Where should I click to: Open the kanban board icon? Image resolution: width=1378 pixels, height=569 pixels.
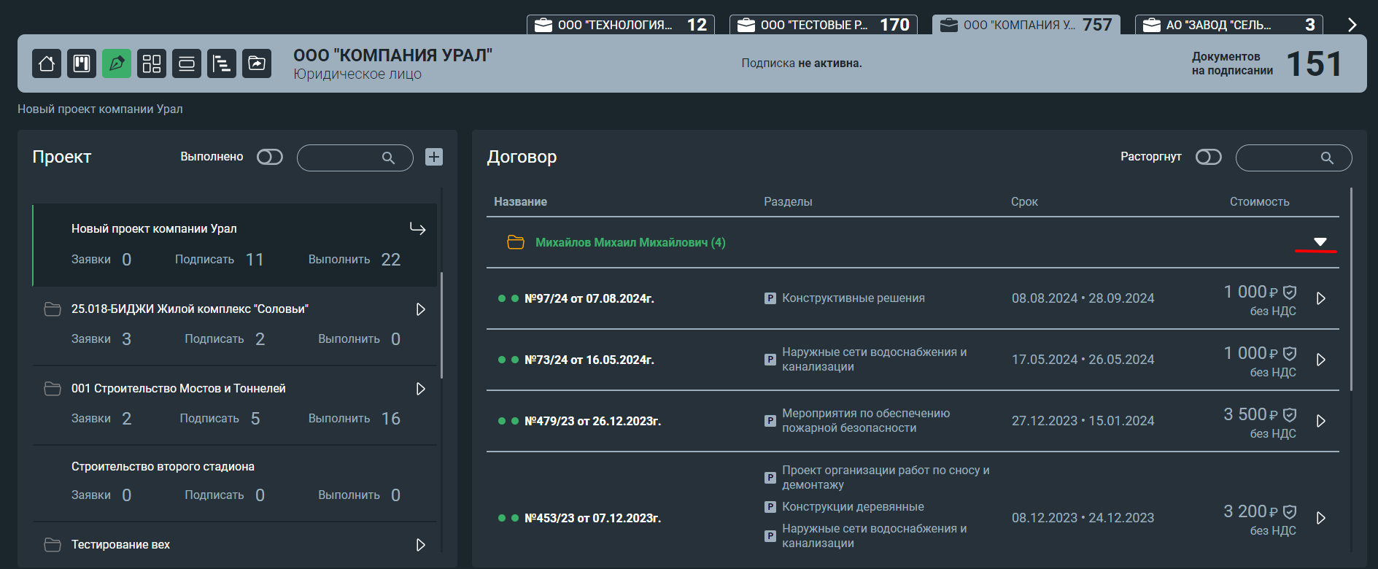82,63
